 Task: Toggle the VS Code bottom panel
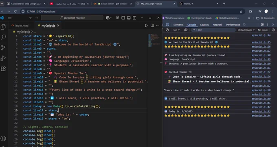(x=129, y=18)
